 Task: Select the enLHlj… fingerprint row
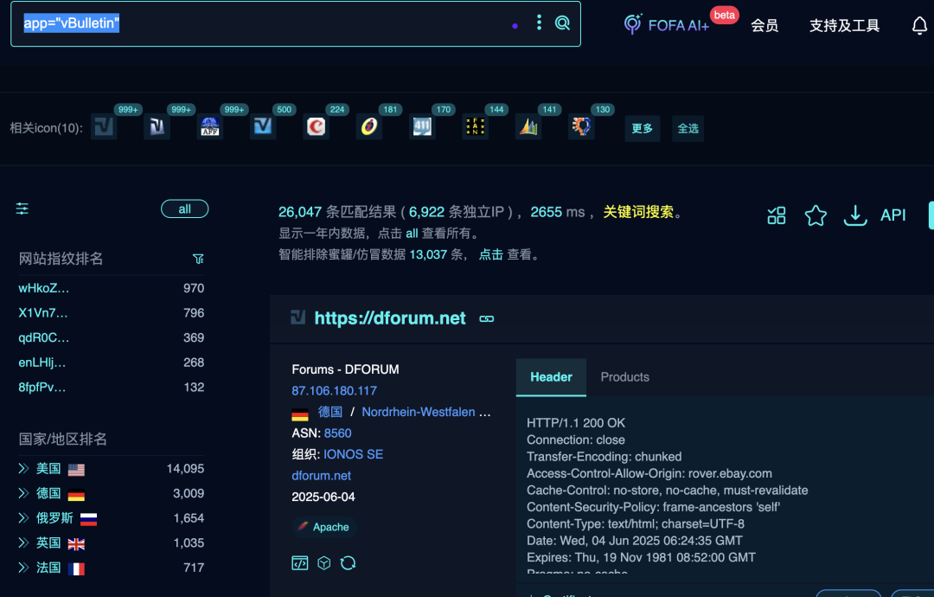coord(112,363)
